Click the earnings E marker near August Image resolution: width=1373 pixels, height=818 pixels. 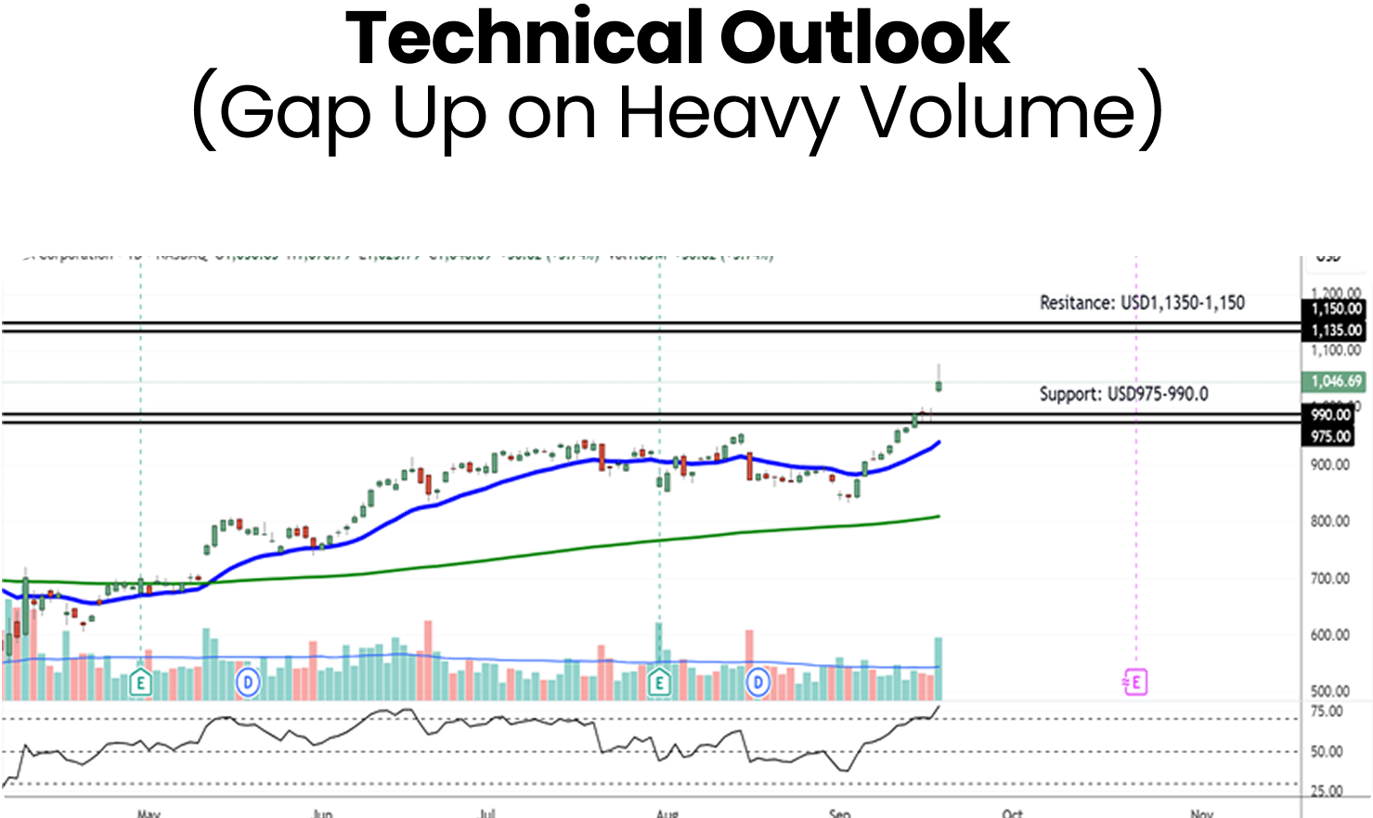(x=659, y=684)
